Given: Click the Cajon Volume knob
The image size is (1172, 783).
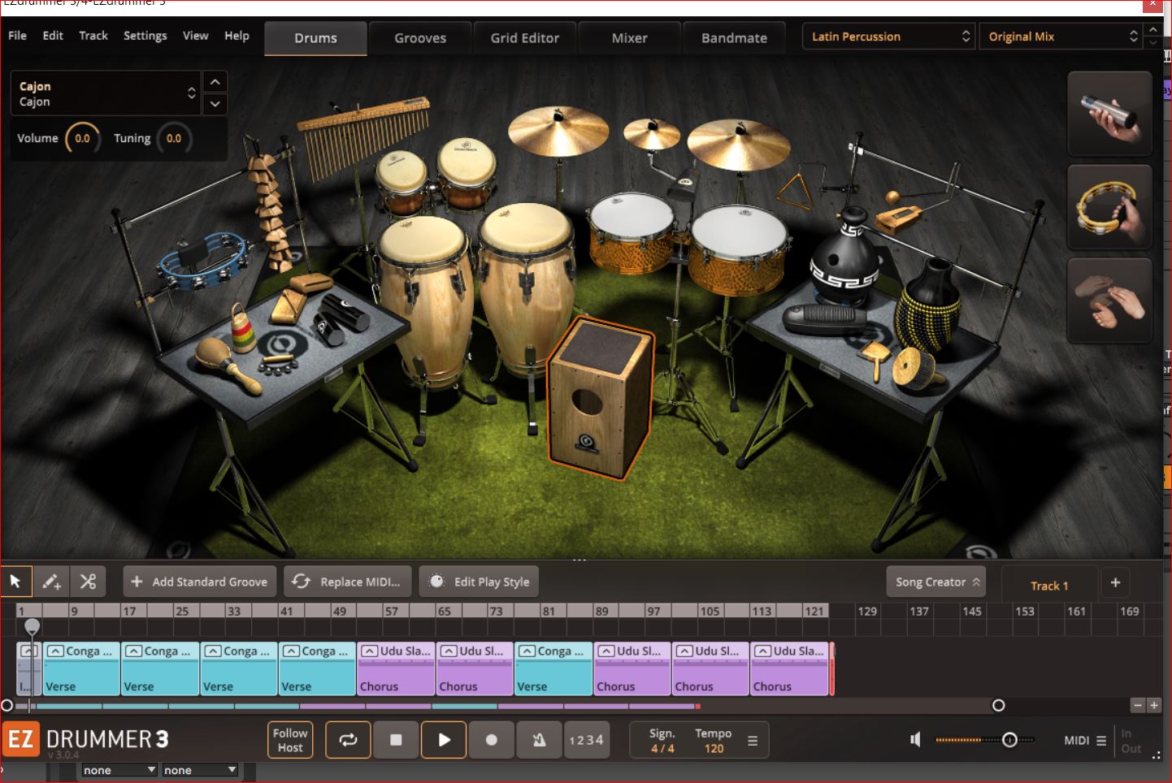Looking at the screenshot, I should (82, 138).
